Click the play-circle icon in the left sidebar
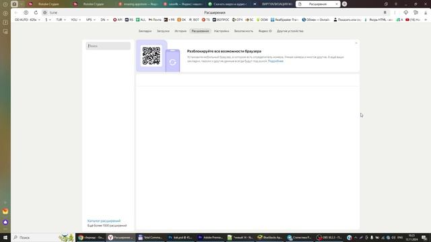The image size is (431, 242). (x=5, y=13)
